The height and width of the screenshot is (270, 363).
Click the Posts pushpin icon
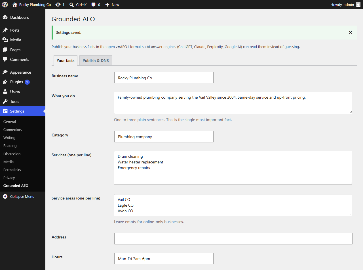point(5,30)
